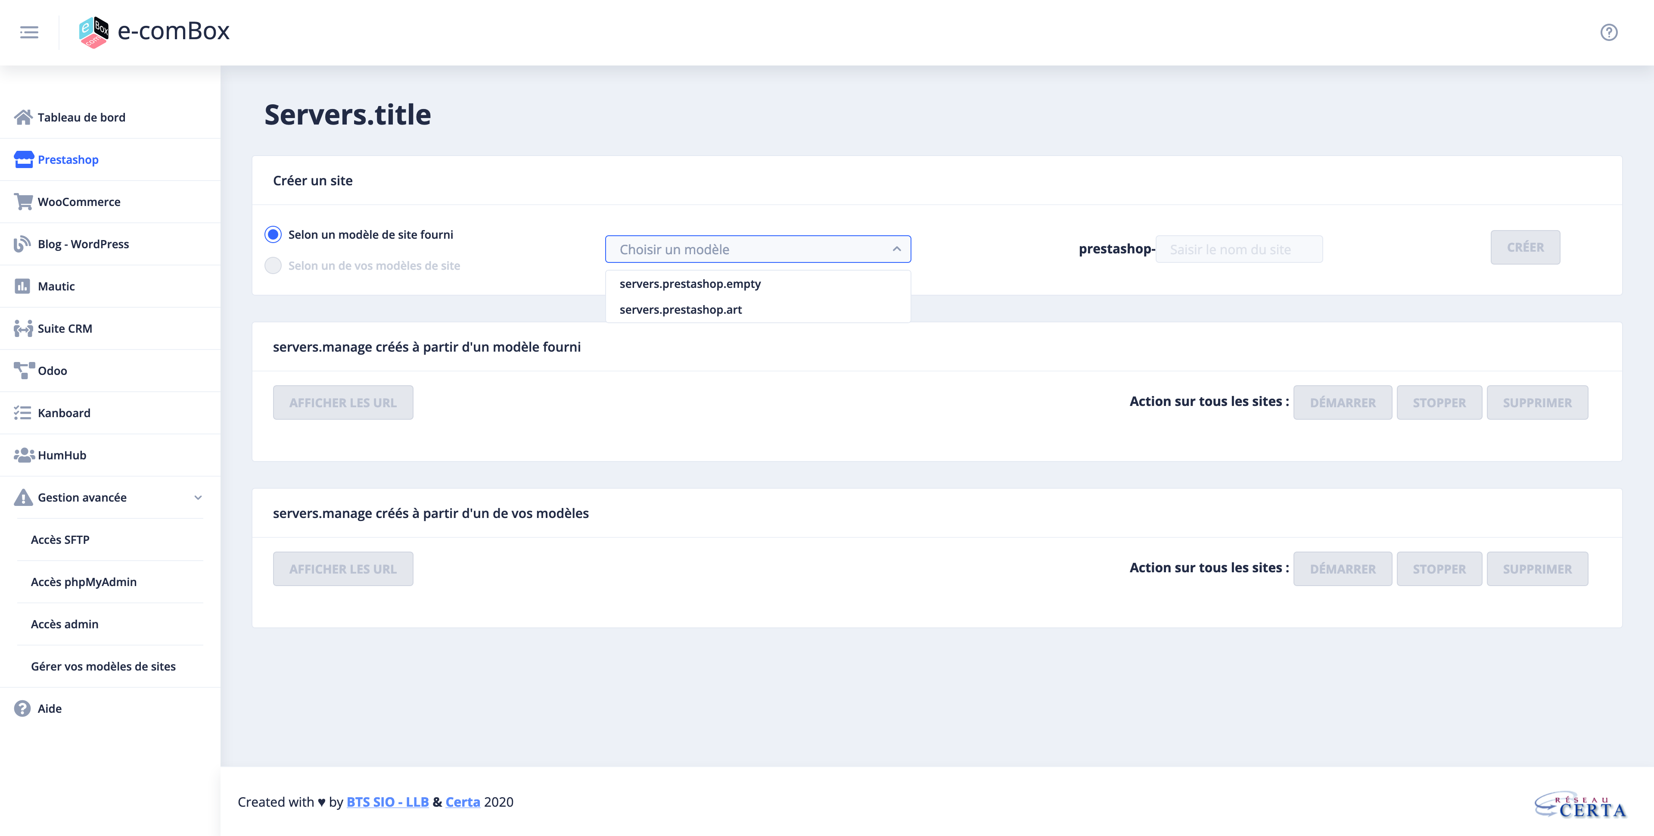The image size is (1654, 836).
Task: Select 'Selon un de vos modèles de site' radio
Action: [x=273, y=265]
